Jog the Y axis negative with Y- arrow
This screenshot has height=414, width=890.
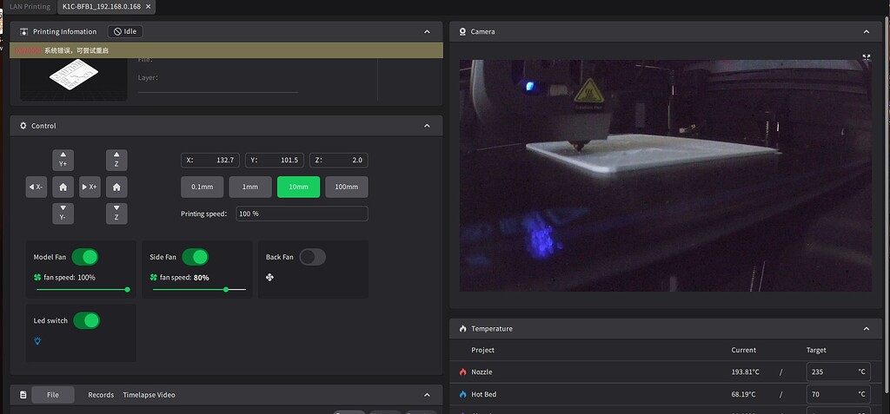[x=63, y=214]
